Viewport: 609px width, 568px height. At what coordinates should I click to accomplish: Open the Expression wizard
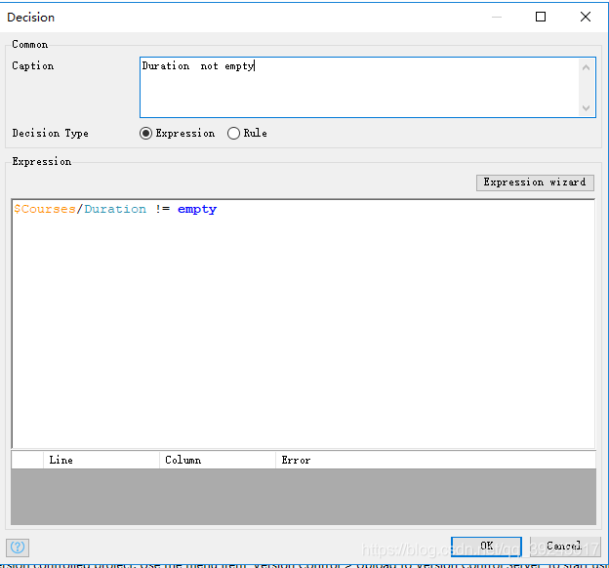click(x=535, y=183)
